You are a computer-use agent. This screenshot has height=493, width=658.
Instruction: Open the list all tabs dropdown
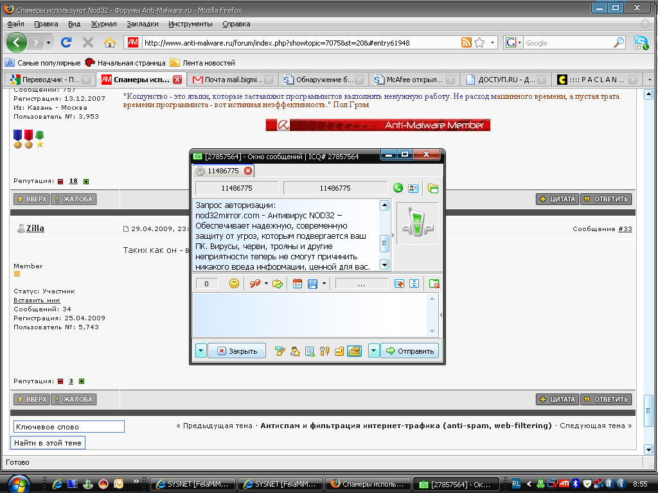650,79
